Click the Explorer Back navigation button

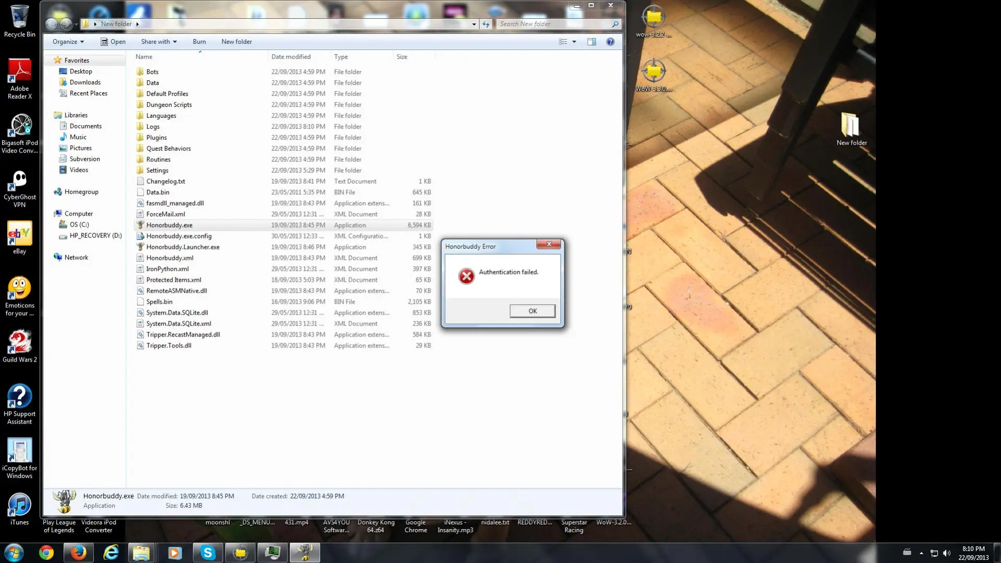pos(51,24)
